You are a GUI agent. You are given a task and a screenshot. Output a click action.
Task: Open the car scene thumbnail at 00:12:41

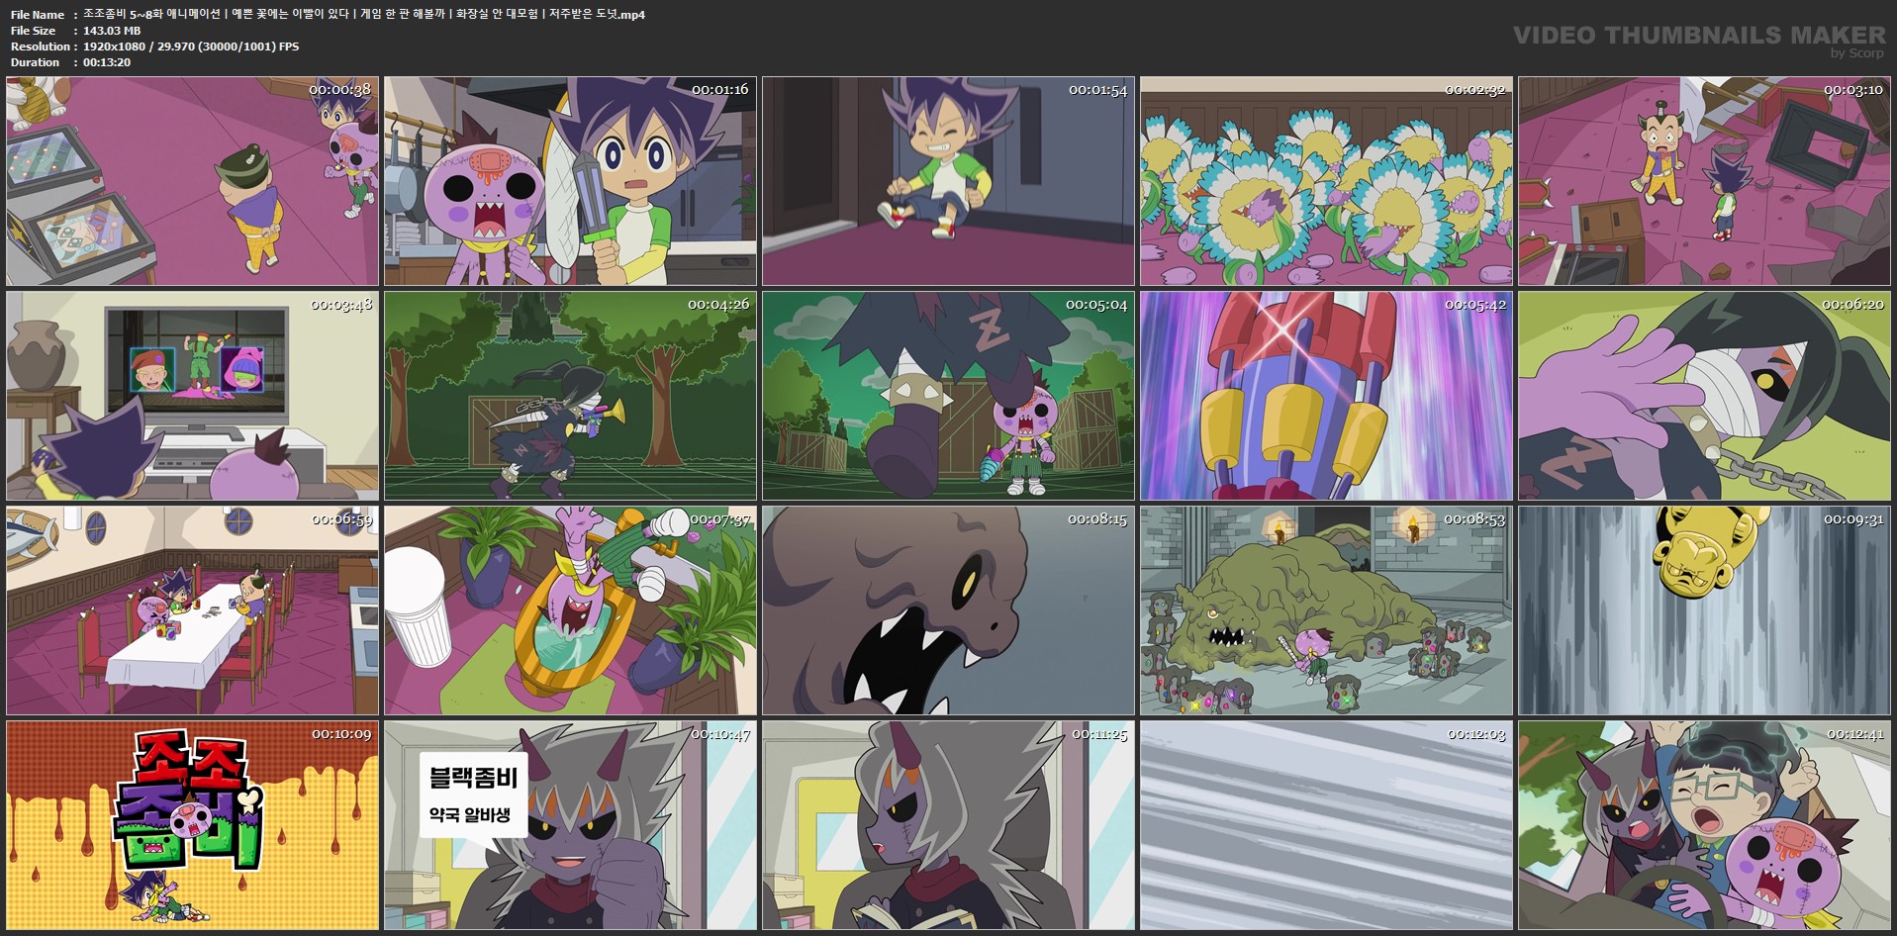(x=1704, y=825)
